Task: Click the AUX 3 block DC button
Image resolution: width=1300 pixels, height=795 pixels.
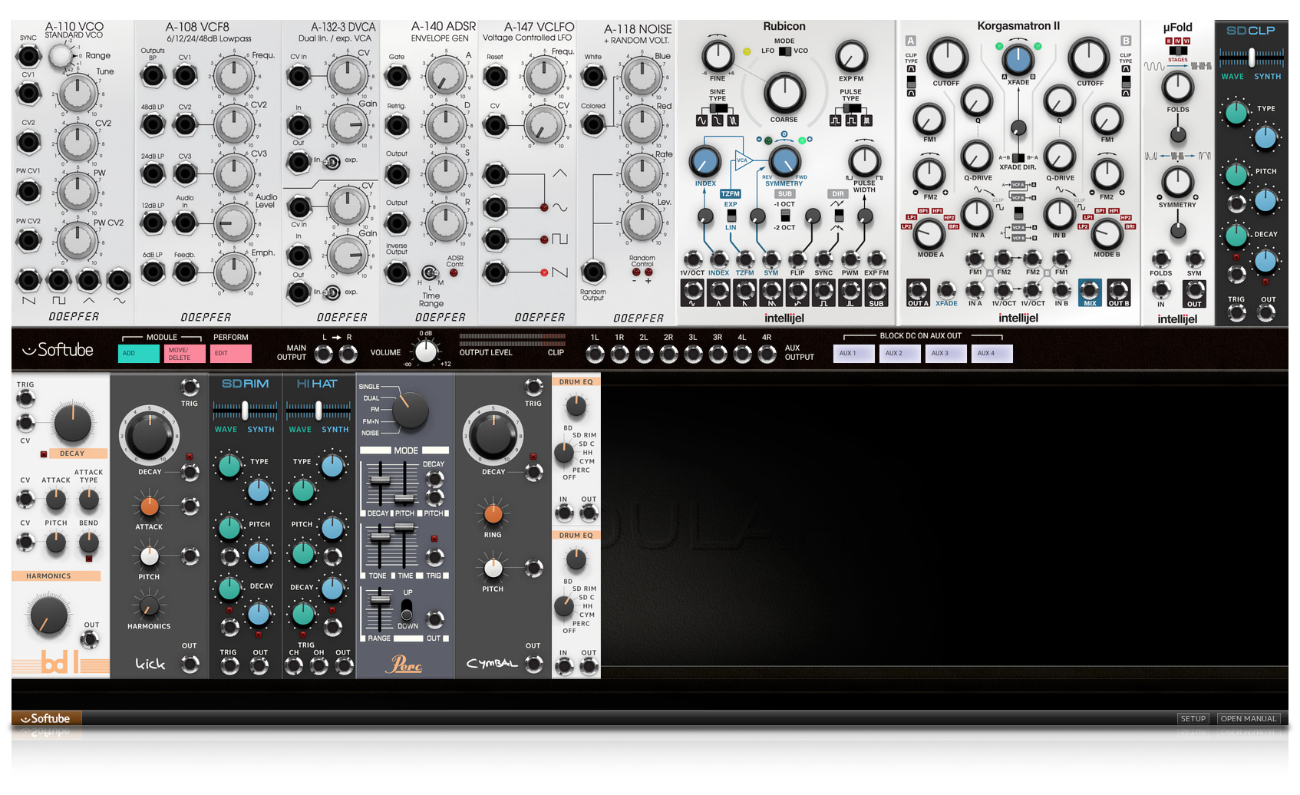Action: (946, 354)
